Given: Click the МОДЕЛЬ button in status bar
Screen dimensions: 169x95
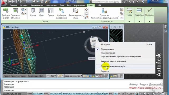Looking at the screenshot, I should point(130,94).
